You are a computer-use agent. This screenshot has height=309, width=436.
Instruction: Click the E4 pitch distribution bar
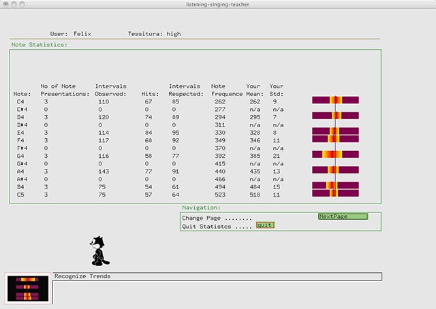coord(335,131)
